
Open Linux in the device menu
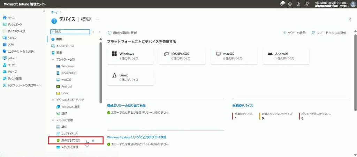click(62, 93)
